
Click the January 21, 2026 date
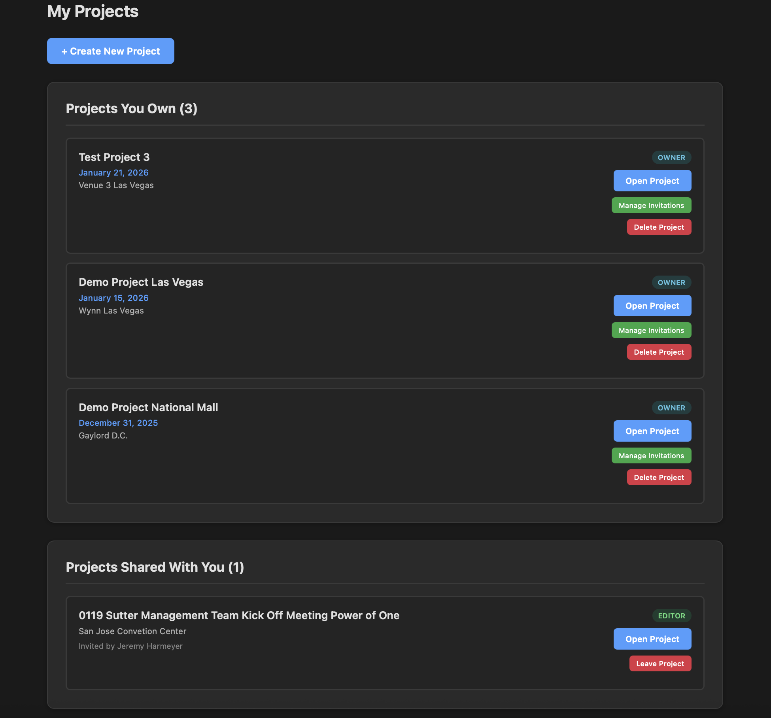point(113,173)
